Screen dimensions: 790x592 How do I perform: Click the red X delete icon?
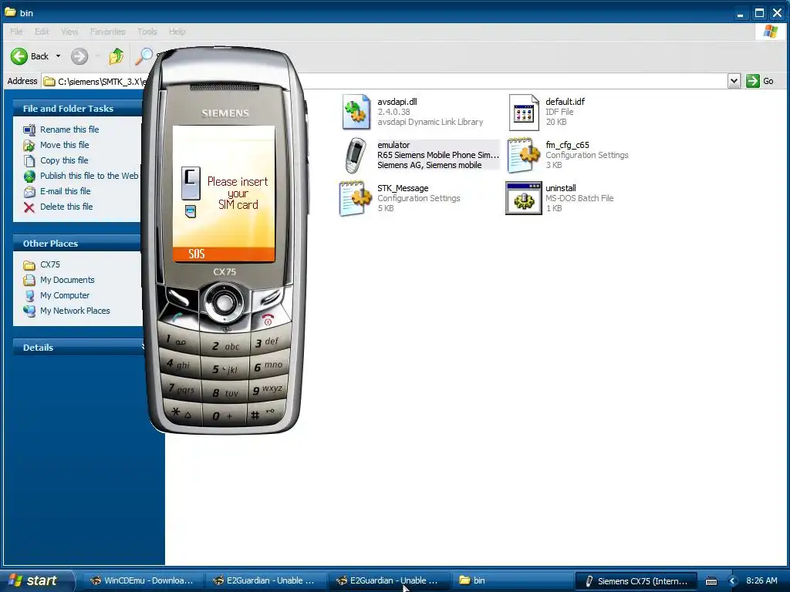[29, 207]
